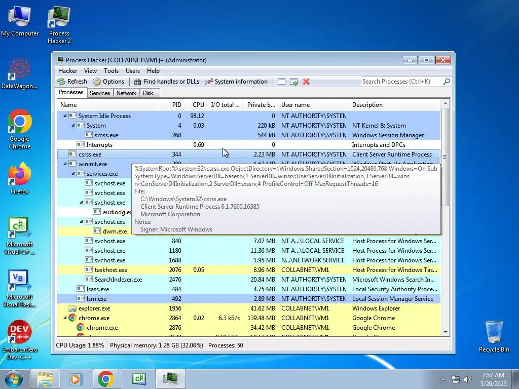Open Microsoft Visual Basic desktop shortcut
This screenshot has height=389, width=519.
[x=20, y=289]
